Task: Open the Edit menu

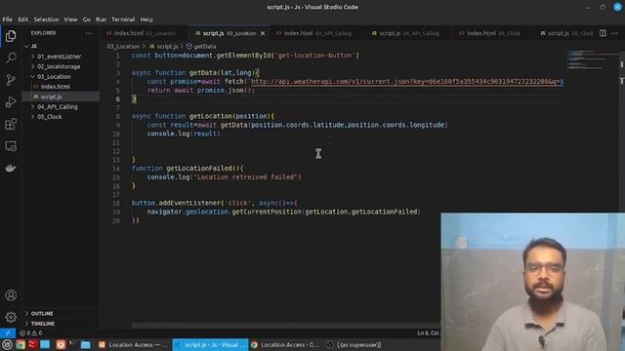Action: (23, 19)
